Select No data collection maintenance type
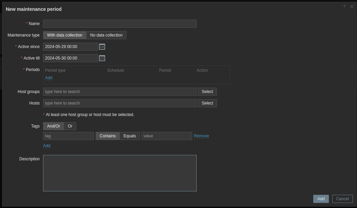 click(106, 35)
